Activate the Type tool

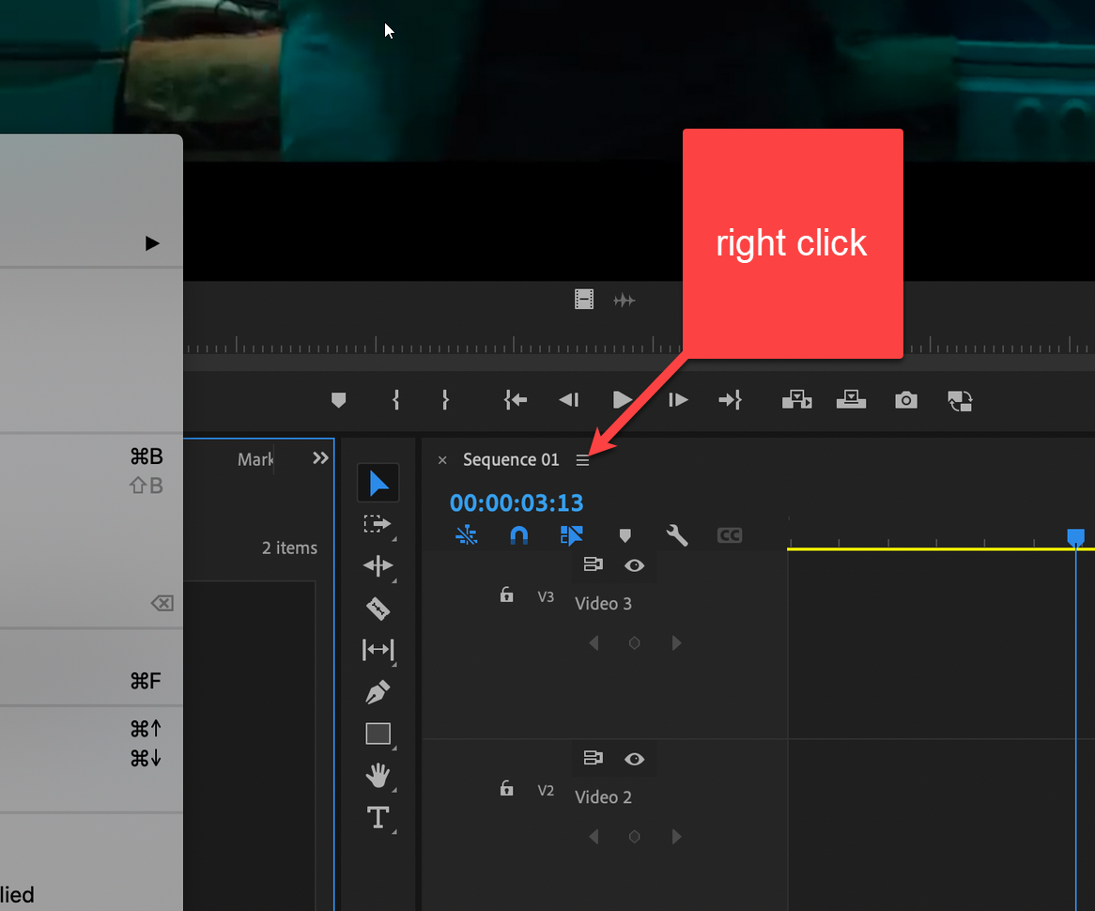point(378,817)
